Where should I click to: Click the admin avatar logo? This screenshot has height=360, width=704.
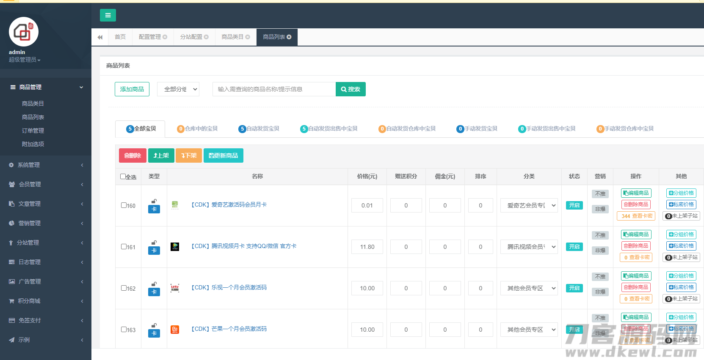[x=24, y=32]
